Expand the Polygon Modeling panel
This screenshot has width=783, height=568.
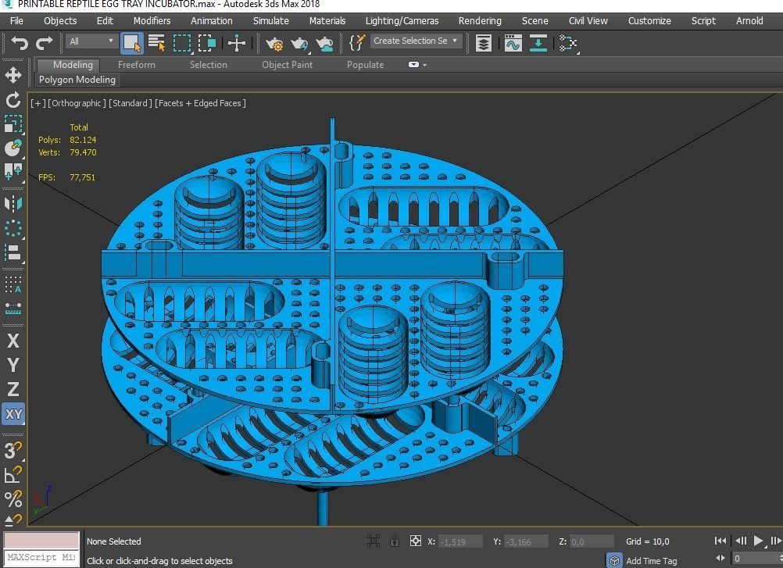point(77,80)
